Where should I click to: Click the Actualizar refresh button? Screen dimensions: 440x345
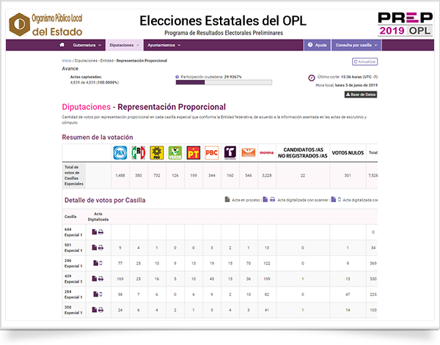(364, 62)
